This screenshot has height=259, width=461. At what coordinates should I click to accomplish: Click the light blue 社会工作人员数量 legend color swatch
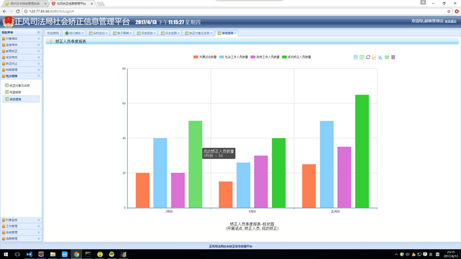pos(222,57)
